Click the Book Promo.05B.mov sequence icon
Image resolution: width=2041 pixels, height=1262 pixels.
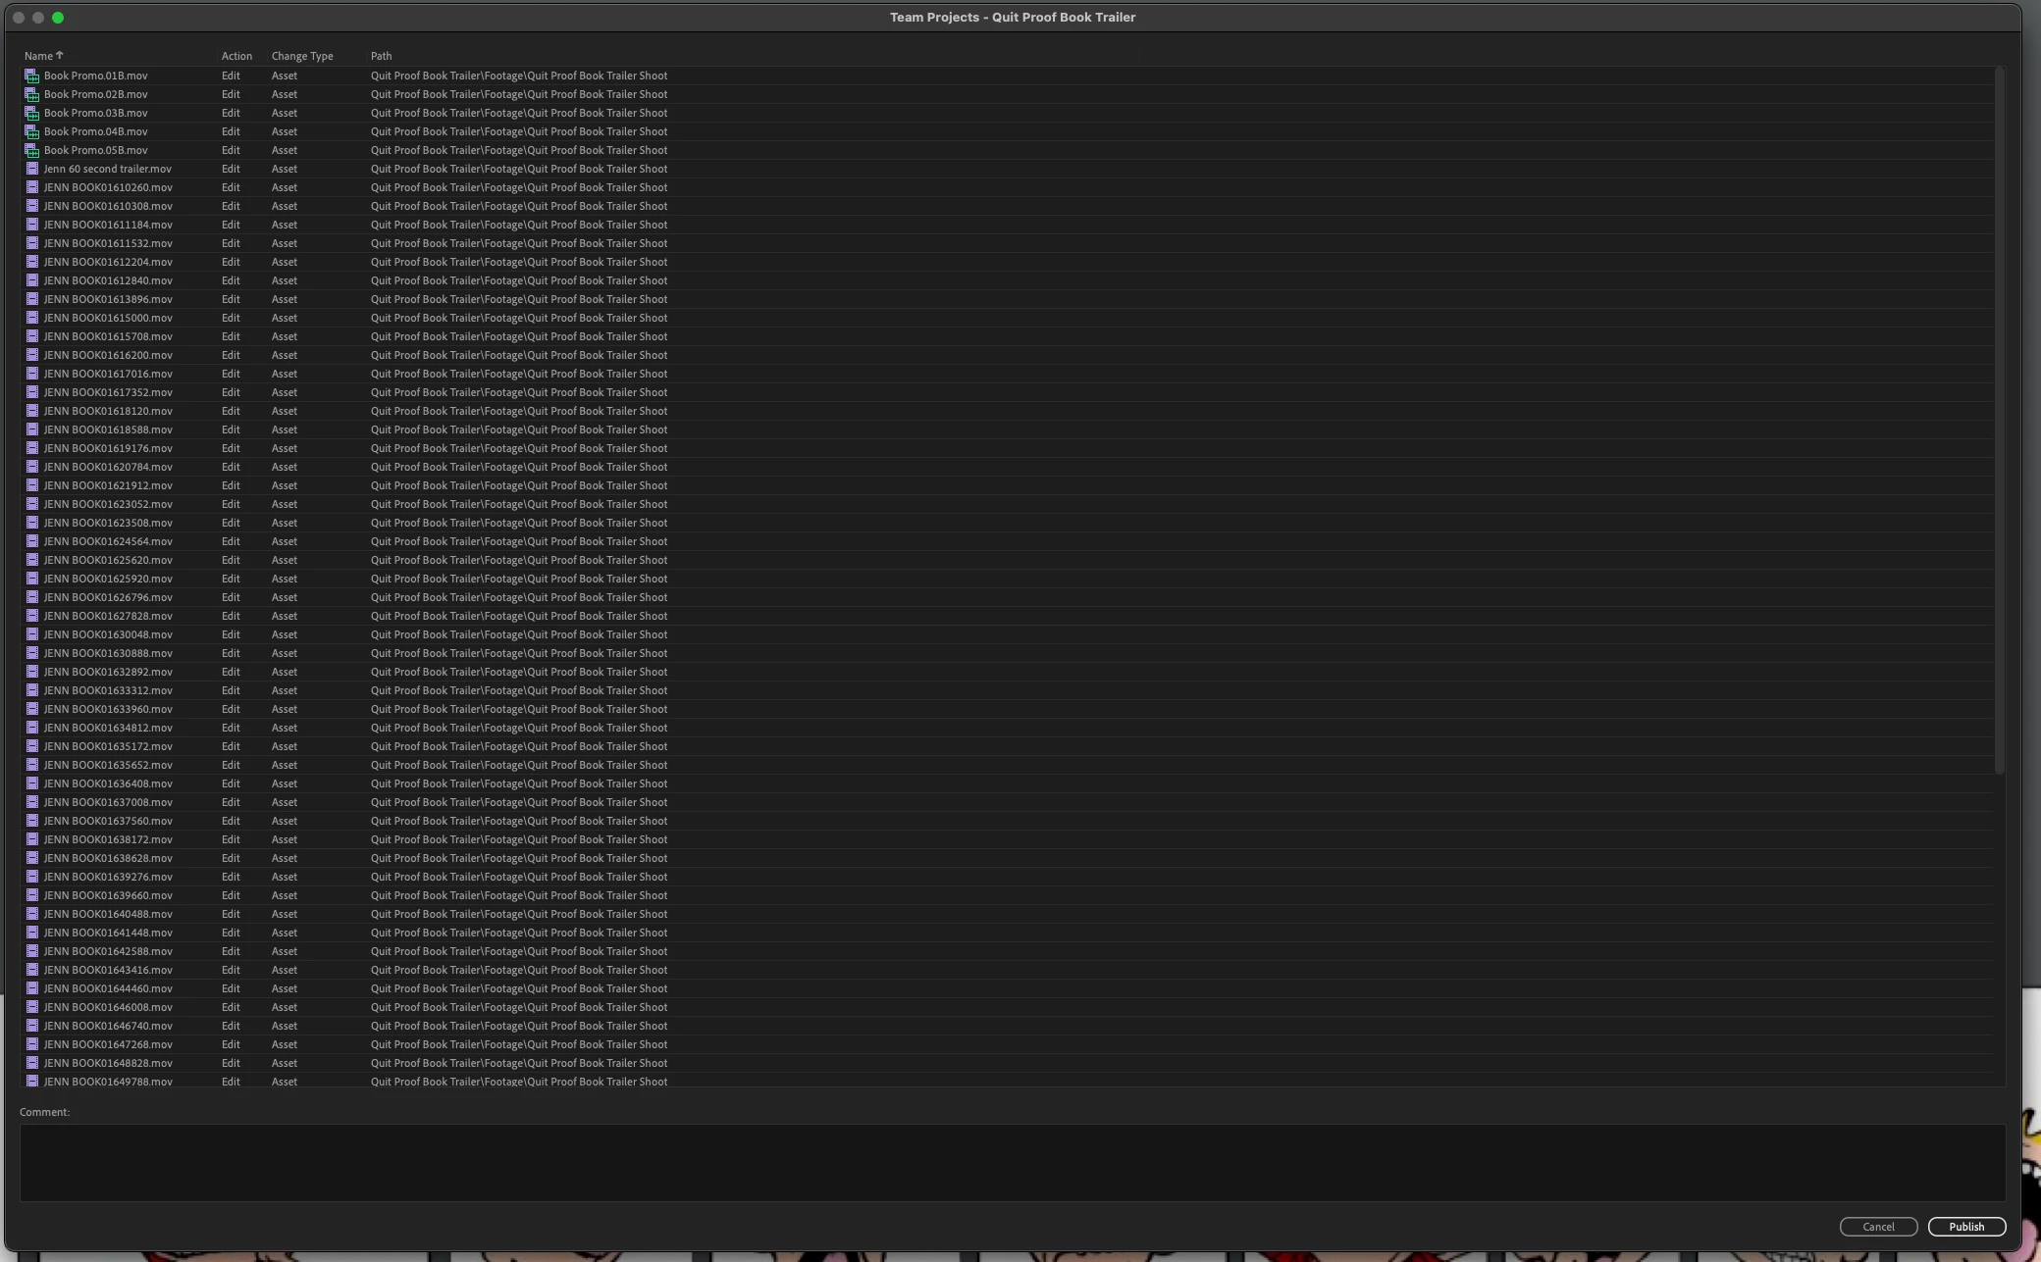click(x=31, y=150)
